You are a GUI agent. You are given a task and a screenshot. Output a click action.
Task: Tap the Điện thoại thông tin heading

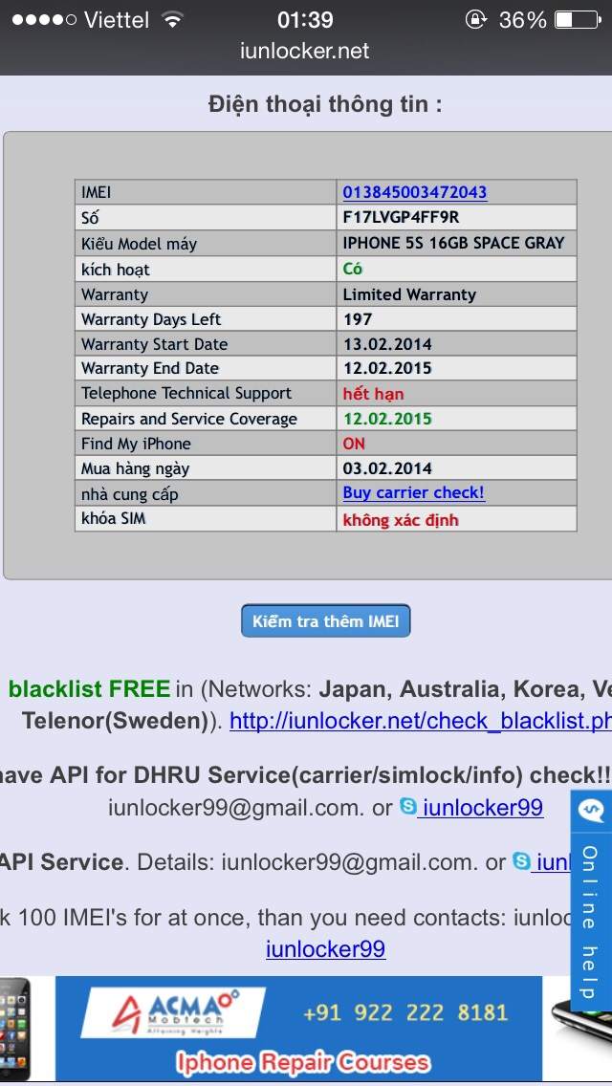(325, 105)
